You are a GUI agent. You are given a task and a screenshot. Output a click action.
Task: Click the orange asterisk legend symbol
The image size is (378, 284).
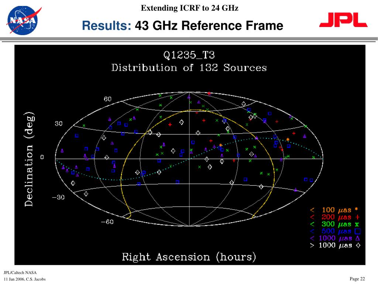pyautogui.click(x=356, y=210)
